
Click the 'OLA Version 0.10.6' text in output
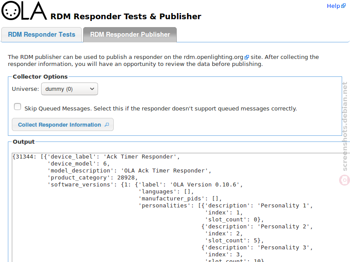coord(205,185)
